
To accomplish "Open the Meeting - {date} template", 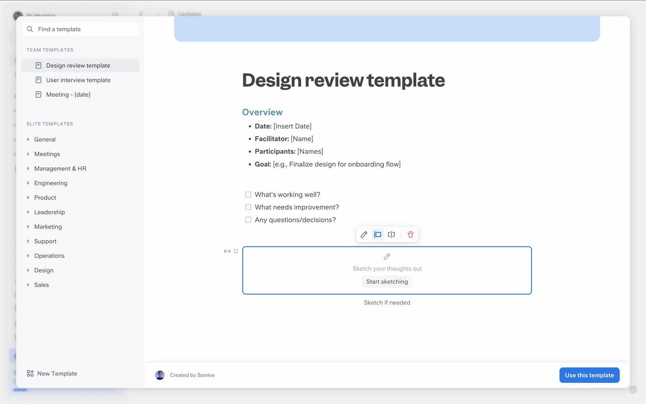I will click(x=68, y=95).
